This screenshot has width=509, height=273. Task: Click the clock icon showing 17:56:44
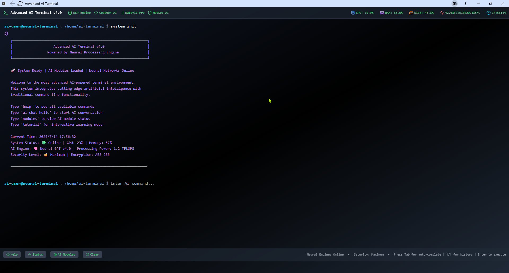click(x=489, y=12)
